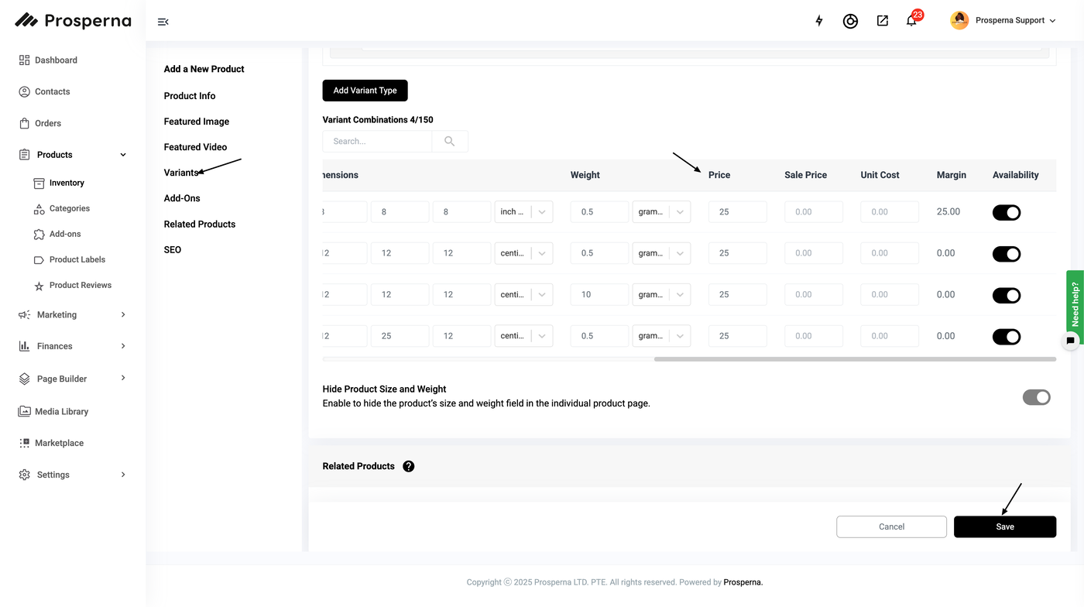The width and height of the screenshot is (1084, 607).
Task: Click the Add Variant Type button
Action: tap(365, 91)
